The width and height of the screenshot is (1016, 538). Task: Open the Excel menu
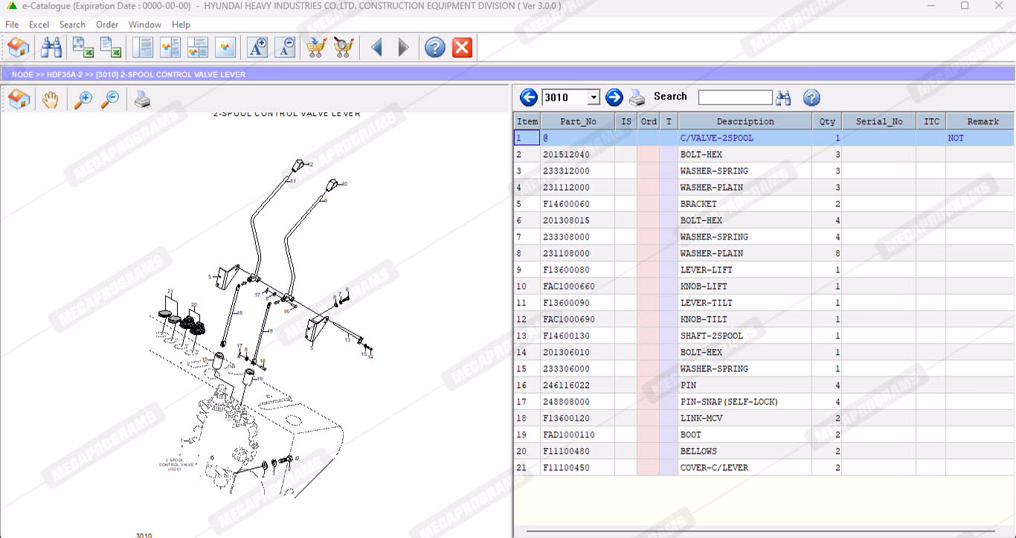pyautogui.click(x=39, y=25)
